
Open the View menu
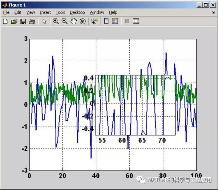pyautogui.click(x=30, y=12)
